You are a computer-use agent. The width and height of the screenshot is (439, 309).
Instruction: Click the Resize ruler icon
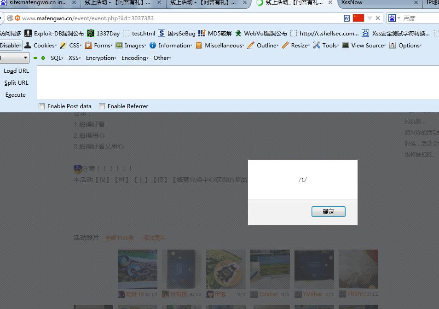click(285, 45)
